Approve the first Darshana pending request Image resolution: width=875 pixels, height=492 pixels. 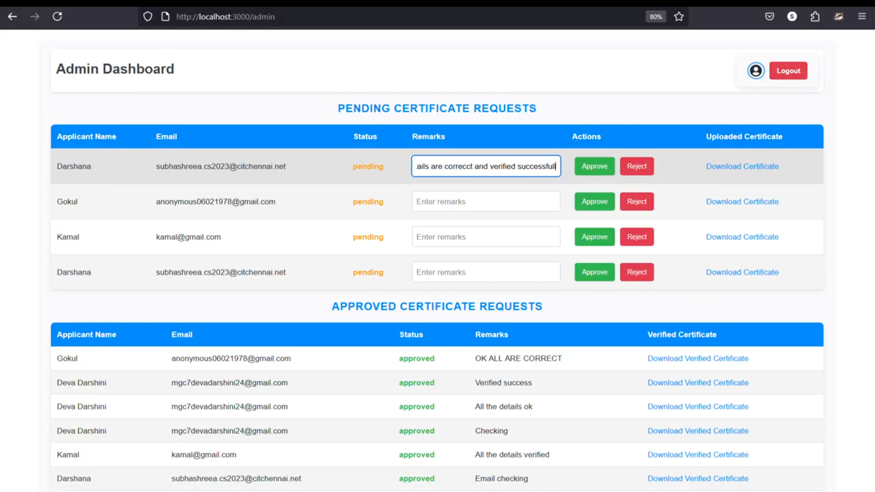point(594,166)
